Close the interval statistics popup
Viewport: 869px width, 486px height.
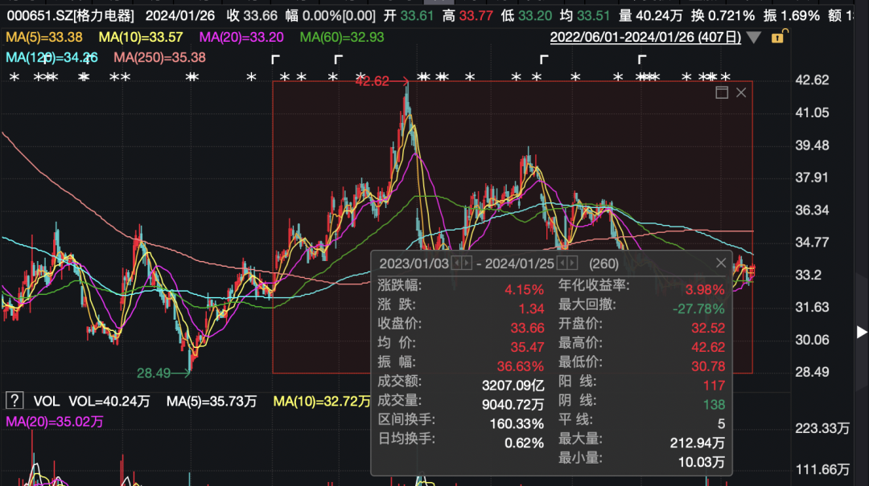pos(720,263)
